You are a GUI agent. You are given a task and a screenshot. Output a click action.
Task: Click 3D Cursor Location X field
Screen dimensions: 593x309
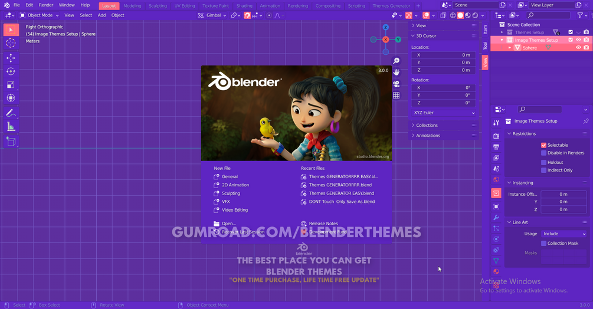coord(444,55)
